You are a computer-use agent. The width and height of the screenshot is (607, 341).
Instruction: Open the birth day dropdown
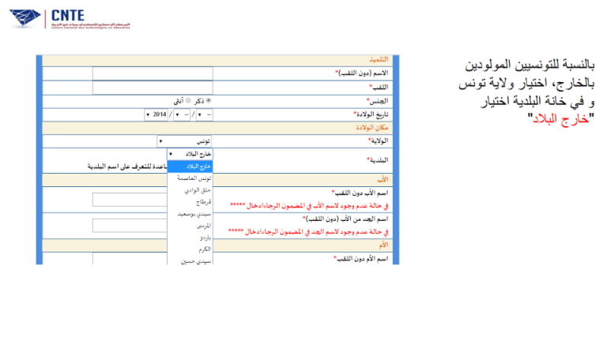pos(204,114)
